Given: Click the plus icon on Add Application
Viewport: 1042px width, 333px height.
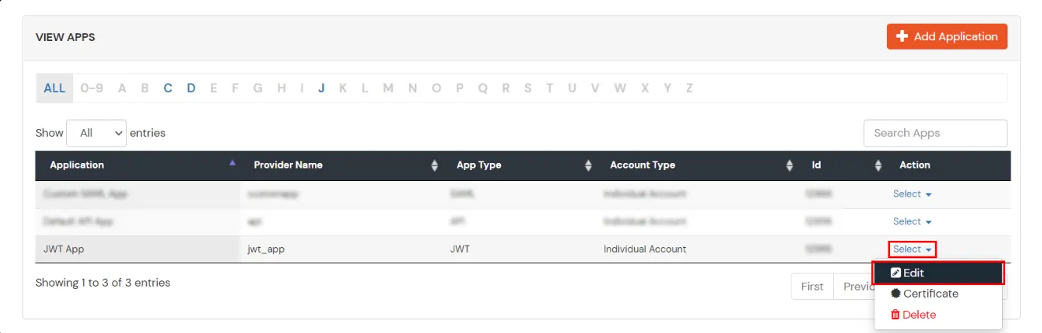Looking at the screenshot, I should 903,36.
